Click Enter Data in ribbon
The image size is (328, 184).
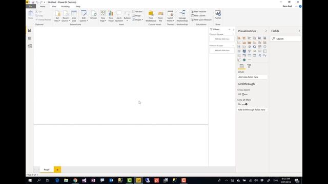pos(74,16)
